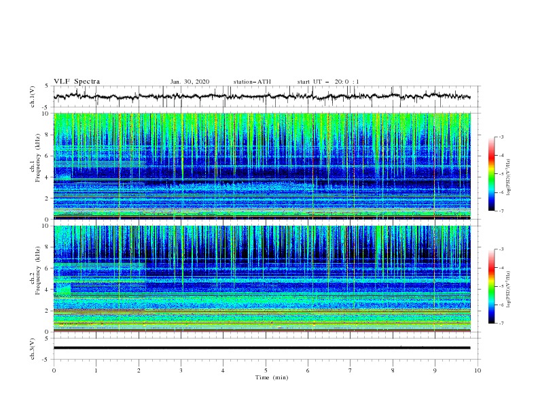Screen dimensions: 538x416
Task: Click the time axis tick label "9"
Action: tap(435, 370)
